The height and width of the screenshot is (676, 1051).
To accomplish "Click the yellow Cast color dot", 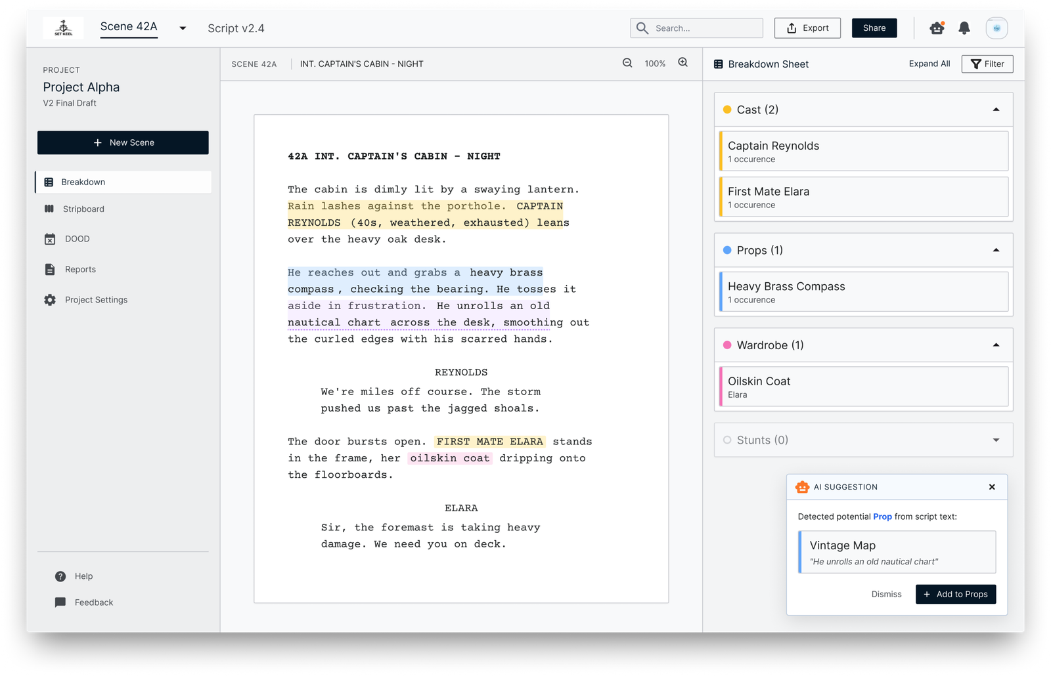I will [727, 110].
